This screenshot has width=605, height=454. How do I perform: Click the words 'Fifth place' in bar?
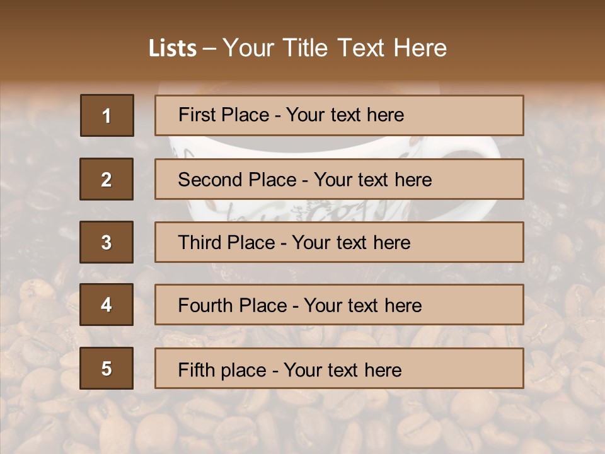(x=222, y=370)
